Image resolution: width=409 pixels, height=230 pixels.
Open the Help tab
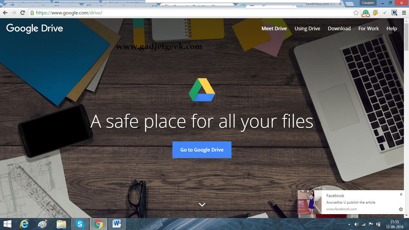(x=392, y=28)
